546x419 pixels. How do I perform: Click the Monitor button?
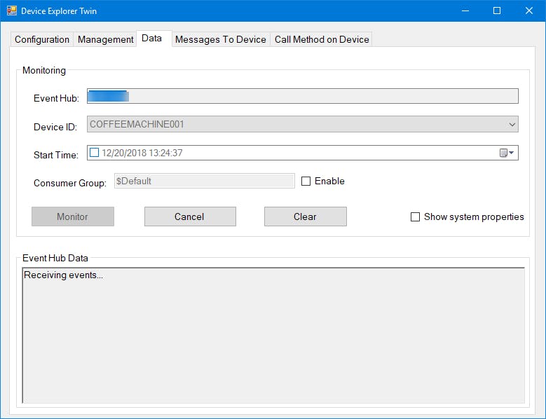pos(73,217)
